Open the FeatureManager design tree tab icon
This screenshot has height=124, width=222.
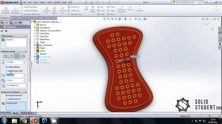click(2, 23)
